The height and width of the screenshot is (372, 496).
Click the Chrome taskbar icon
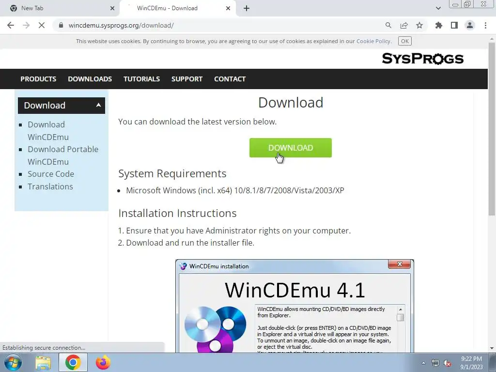pyautogui.click(x=73, y=362)
